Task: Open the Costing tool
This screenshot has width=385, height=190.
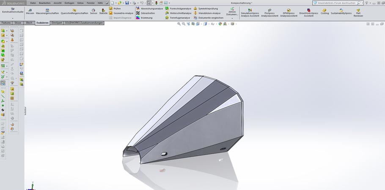Action: pos(324,11)
